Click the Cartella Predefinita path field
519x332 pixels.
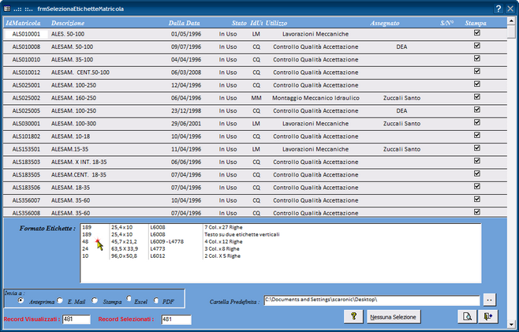(372, 300)
